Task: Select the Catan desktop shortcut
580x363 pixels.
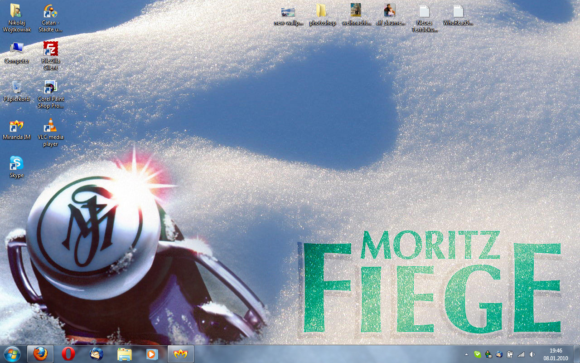Action: click(50, 11)
